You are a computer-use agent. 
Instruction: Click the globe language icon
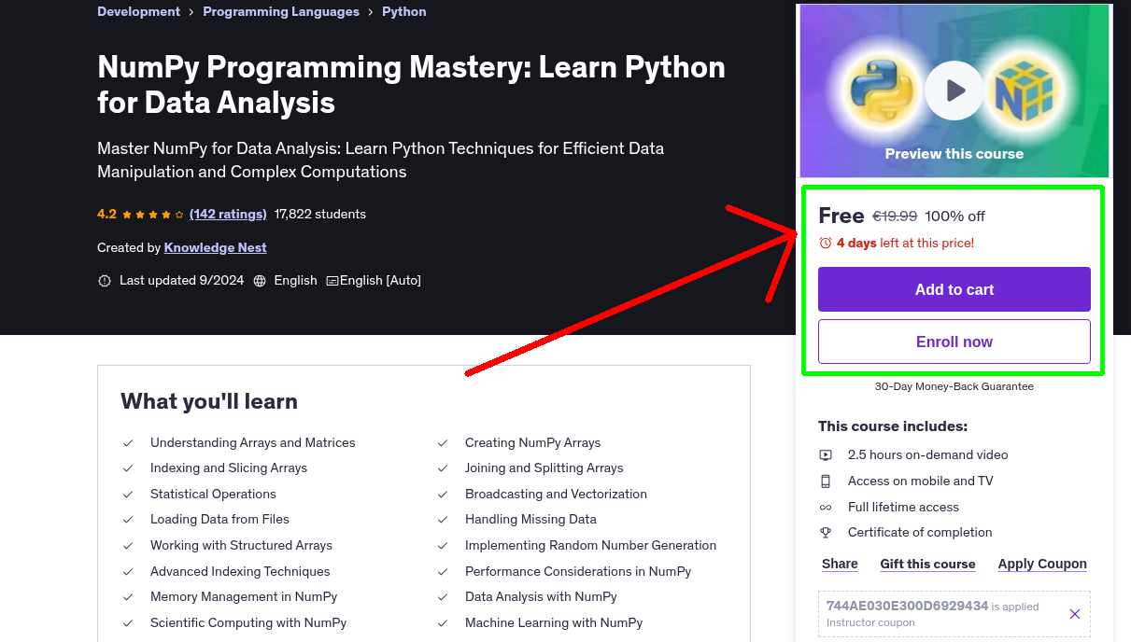(x=260, y=281)
